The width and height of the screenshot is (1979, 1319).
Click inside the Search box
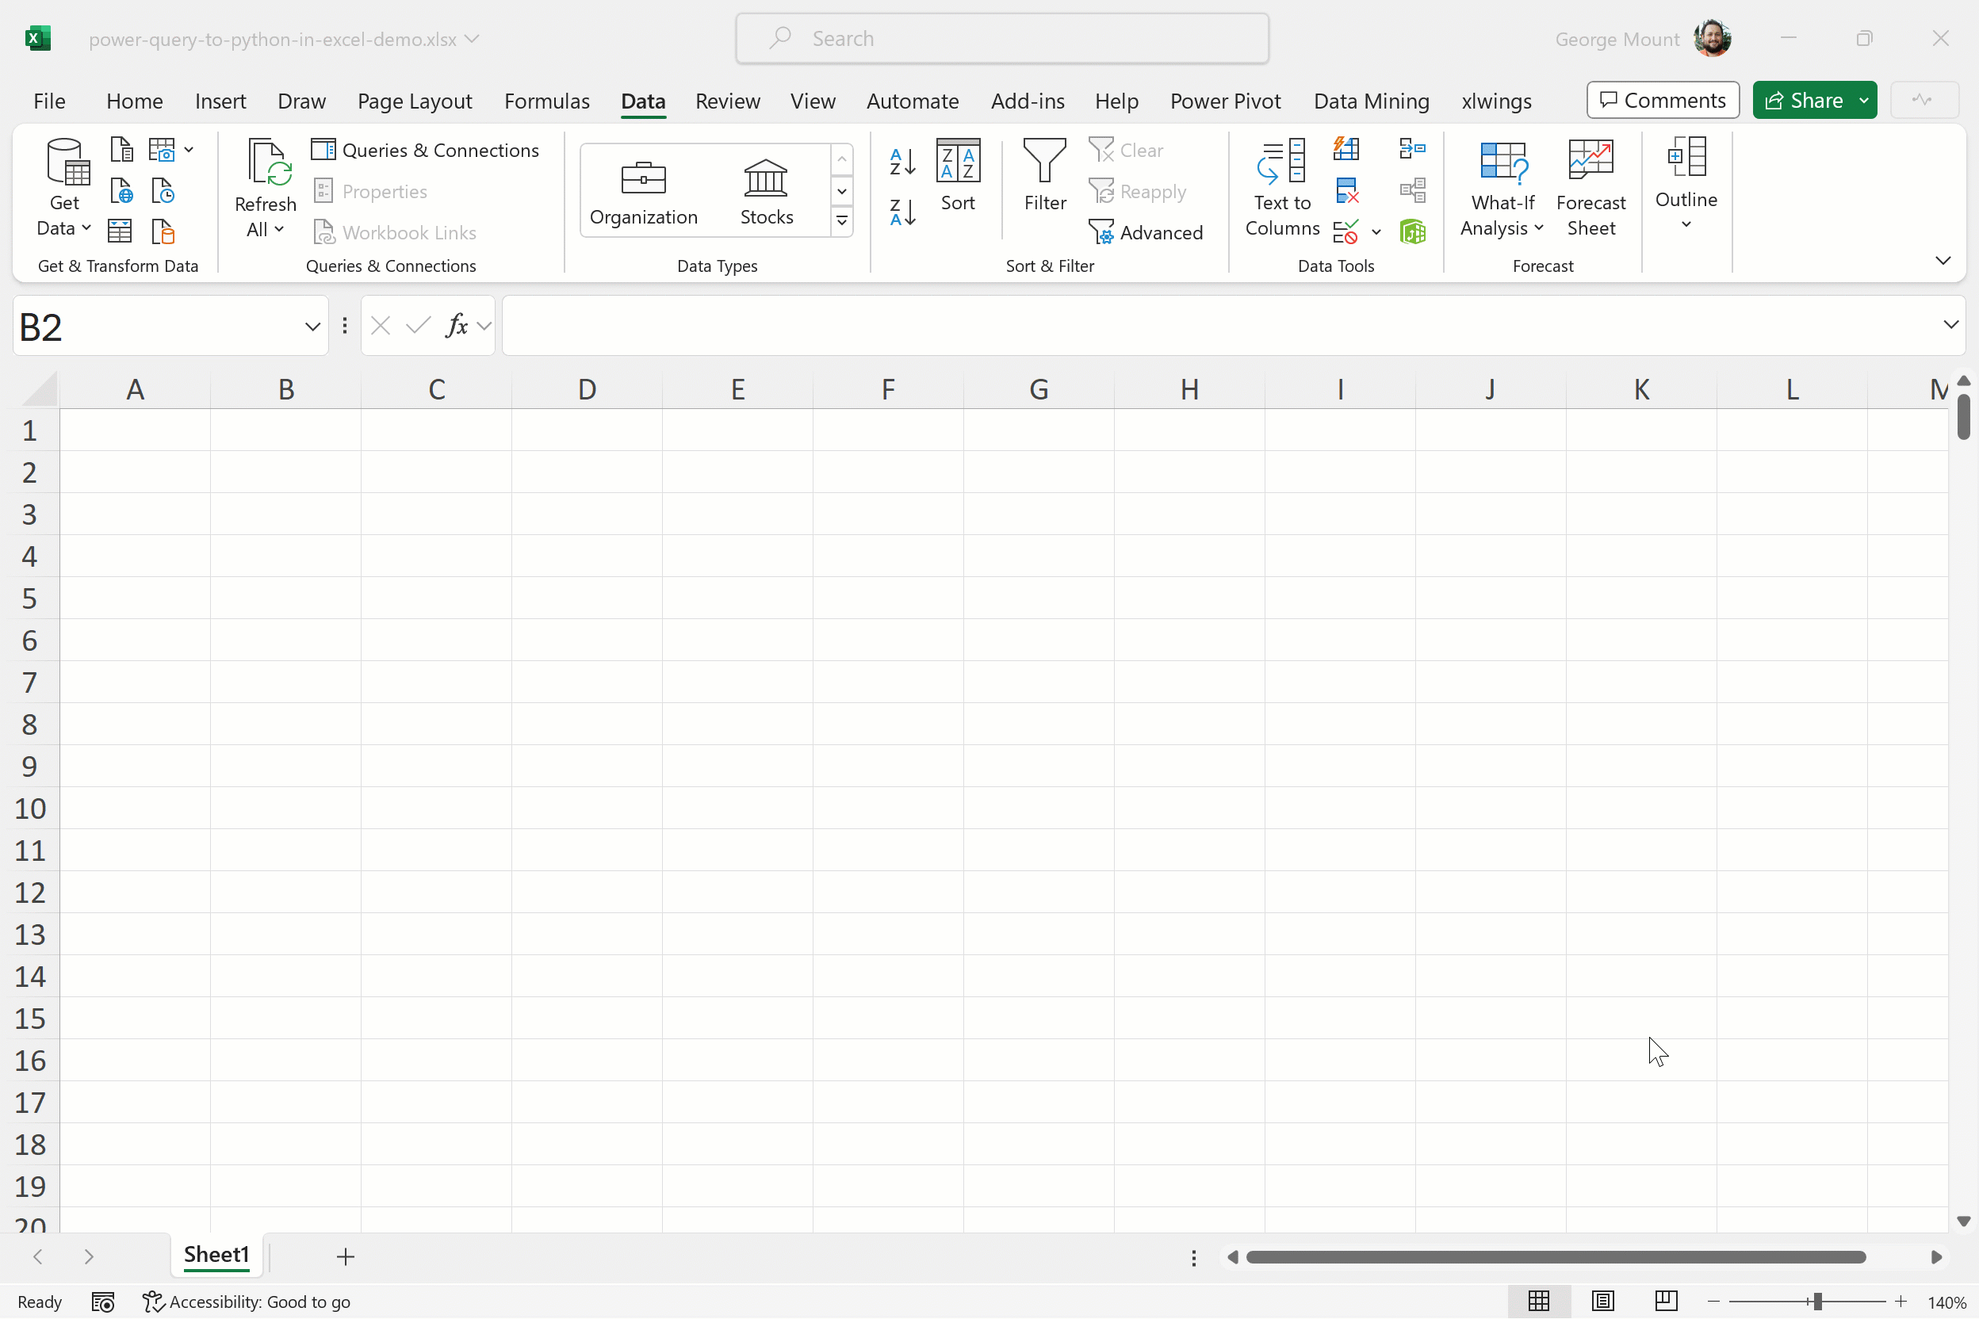[x=1001, y=39]
